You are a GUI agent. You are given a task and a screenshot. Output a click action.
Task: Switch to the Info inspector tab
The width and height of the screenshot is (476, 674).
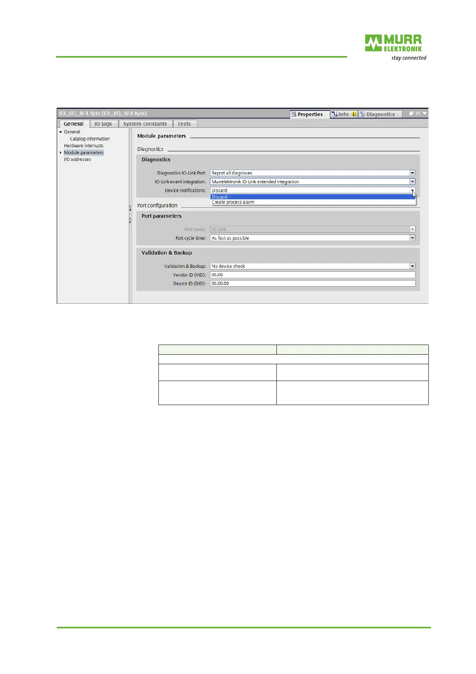pos(344,114)
